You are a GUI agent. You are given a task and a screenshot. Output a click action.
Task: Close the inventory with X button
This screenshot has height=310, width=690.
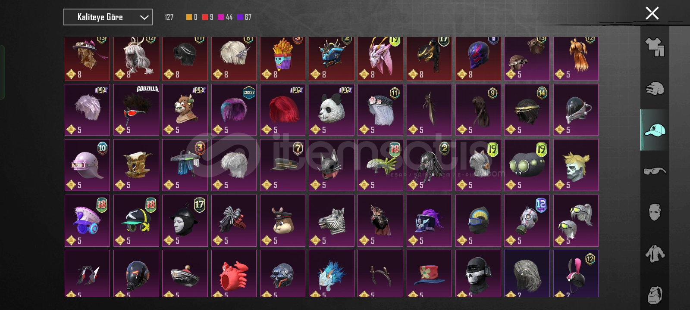[x=652, y=13]
